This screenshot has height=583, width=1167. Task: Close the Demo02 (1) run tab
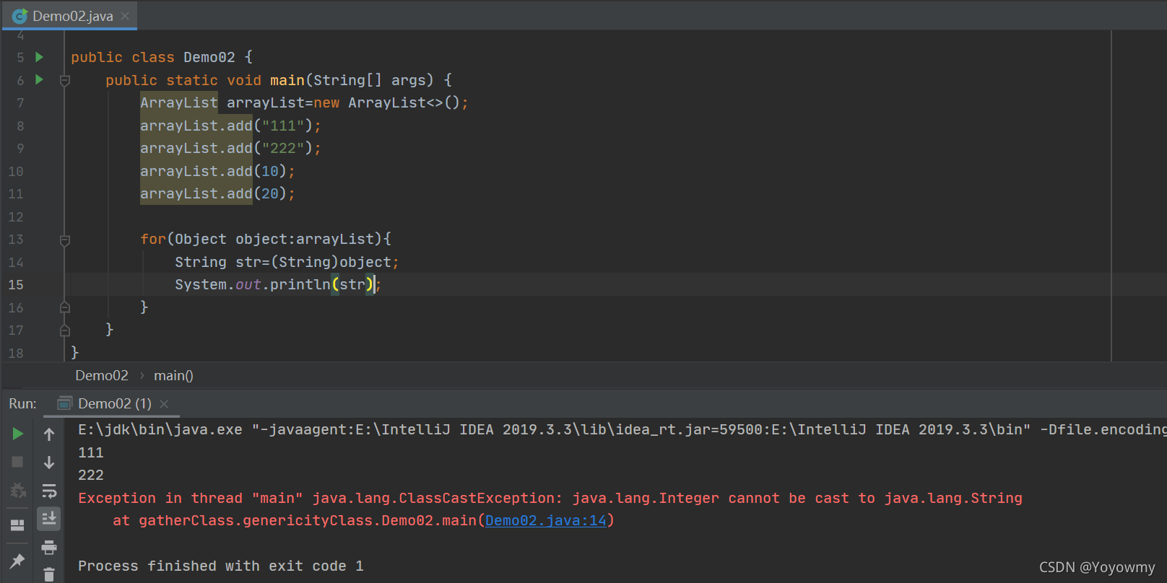tap(164, 404)
